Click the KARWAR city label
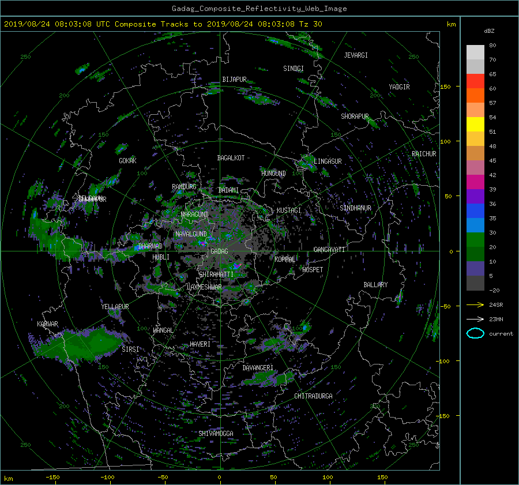Screen dimensions: 519x485 (47, 324)
